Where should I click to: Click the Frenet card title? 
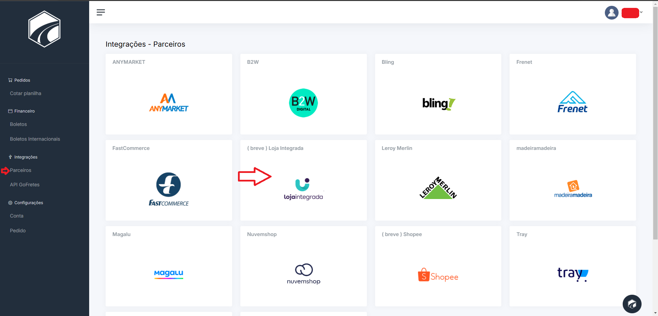524,62
